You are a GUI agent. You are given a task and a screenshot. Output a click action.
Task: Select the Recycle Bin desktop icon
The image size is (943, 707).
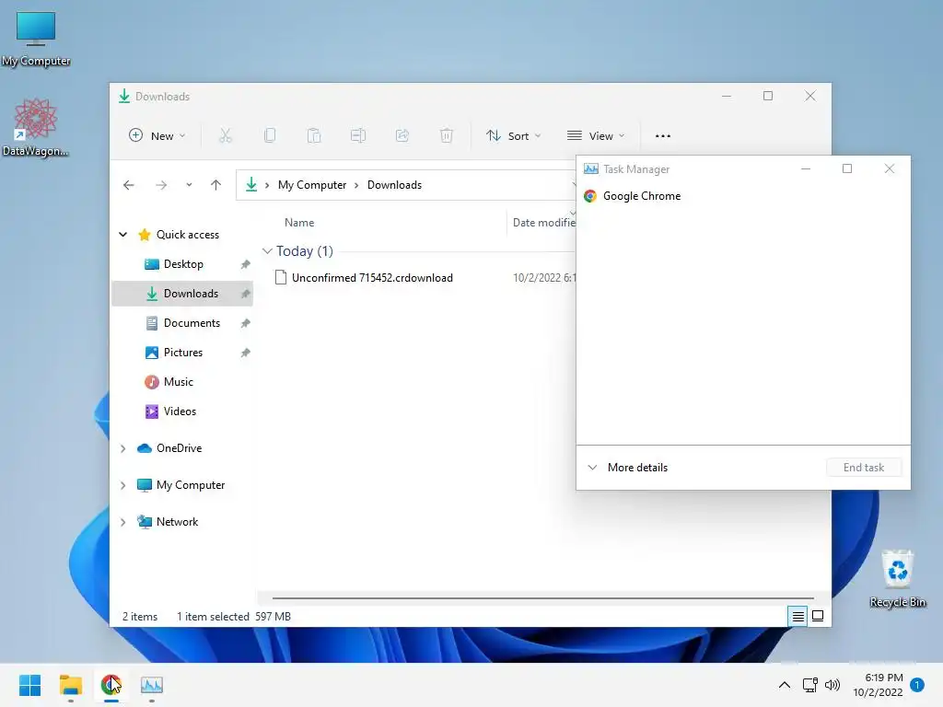click(x=898, y=578)
